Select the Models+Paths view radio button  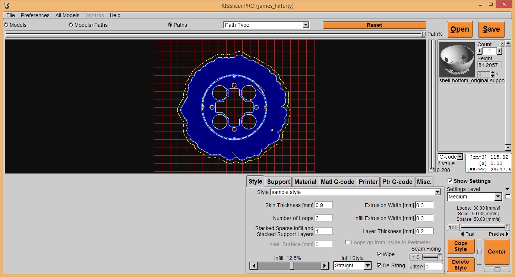coord(71,25)
